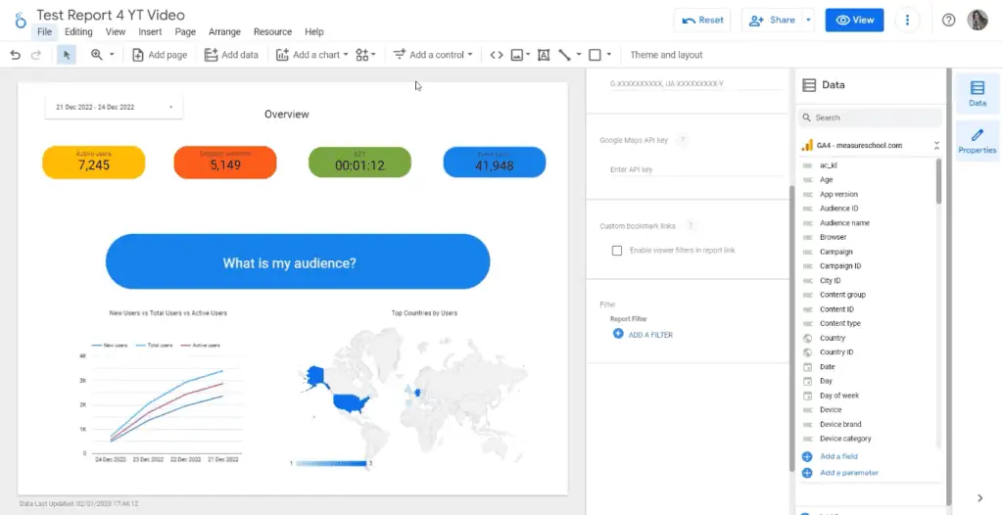Image resolution: width=1003 pixels, height=515 pixels.
Task: Click the Add data icon
Action: tap(231, 55)
